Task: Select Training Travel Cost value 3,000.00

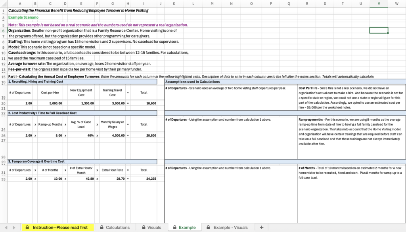Action: click(x=112, y=103)
